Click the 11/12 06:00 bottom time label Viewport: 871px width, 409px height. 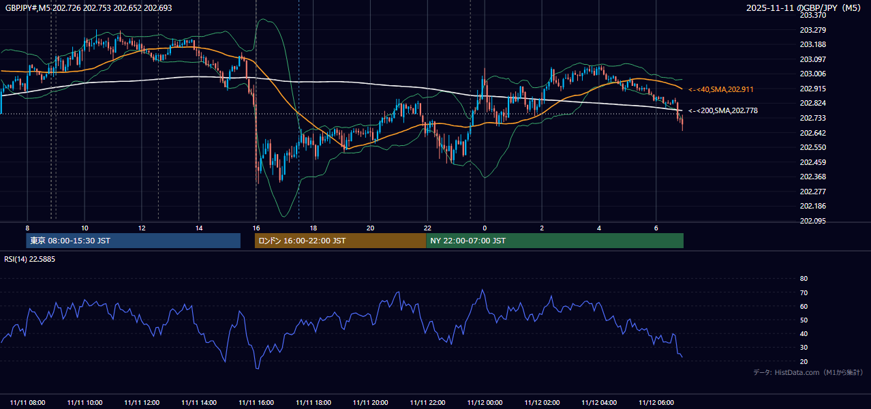click(656, 403)
